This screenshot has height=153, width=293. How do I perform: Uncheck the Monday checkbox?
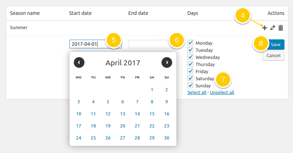point(190,43)
